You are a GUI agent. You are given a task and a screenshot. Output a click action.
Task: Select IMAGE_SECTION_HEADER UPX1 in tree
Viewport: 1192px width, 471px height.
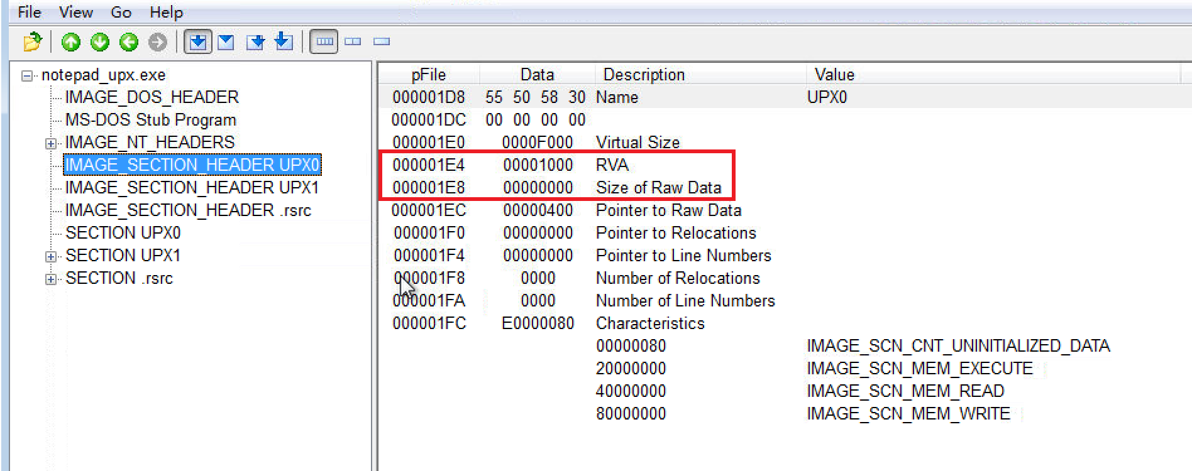(192, 188)
